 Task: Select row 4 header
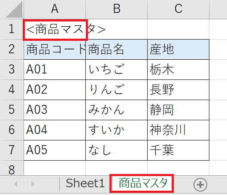12,90
